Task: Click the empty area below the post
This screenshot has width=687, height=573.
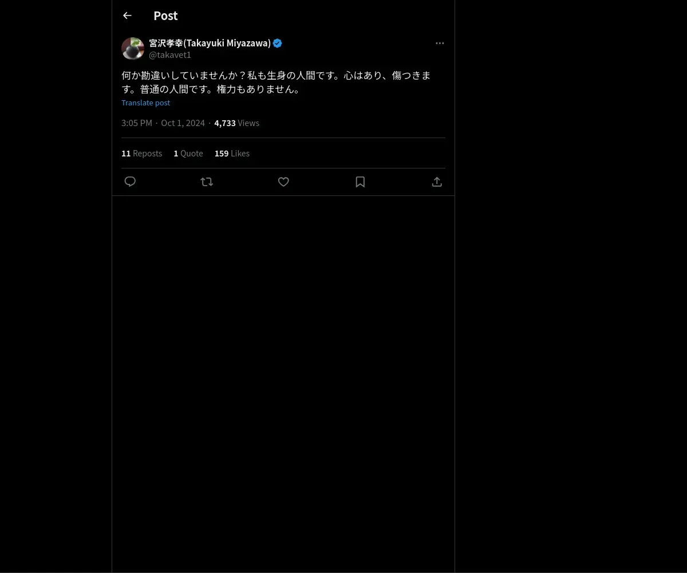Action: coord(283,384)
